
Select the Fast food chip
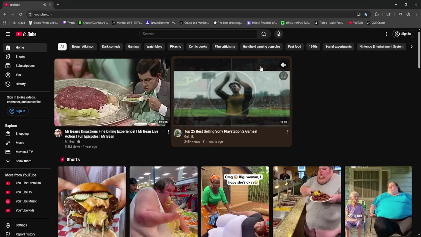pyautogui.click(x=294, y=46)
